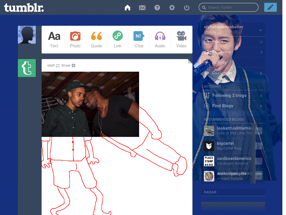Create a new Chat post
This screenshot has height=215, width=286.
pos(139,39)
